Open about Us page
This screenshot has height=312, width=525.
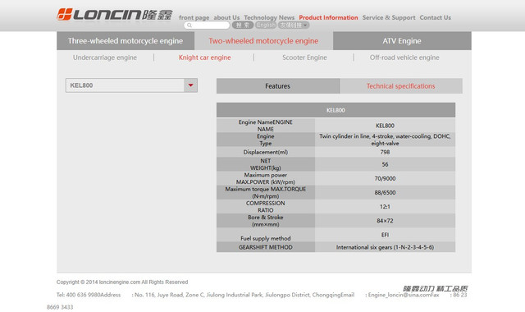(226, 17)
